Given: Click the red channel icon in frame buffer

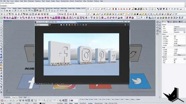Looking at the screenshot, I should click(53, 25).
